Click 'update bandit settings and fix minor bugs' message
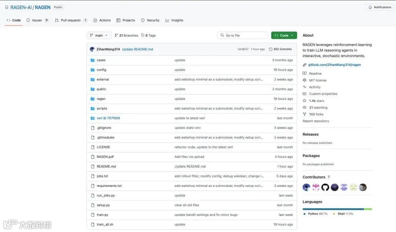Screen dimensions: 396x232 [206, 215]
